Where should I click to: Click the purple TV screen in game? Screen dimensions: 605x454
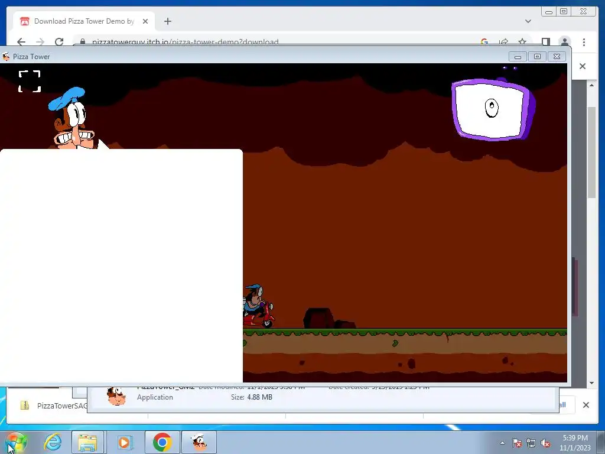[493, 109]
